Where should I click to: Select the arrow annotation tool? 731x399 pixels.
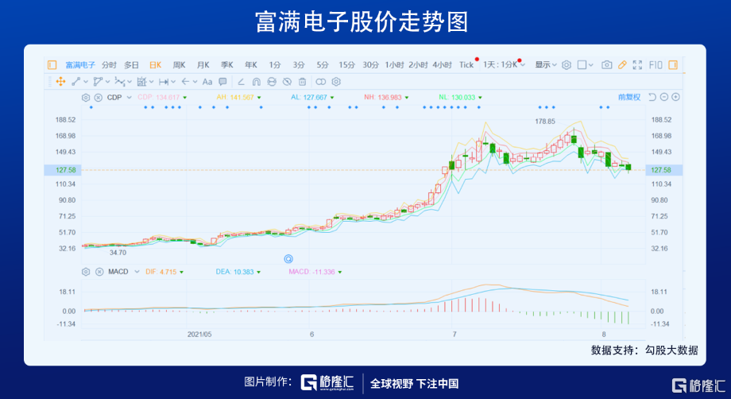coord(185,82)
